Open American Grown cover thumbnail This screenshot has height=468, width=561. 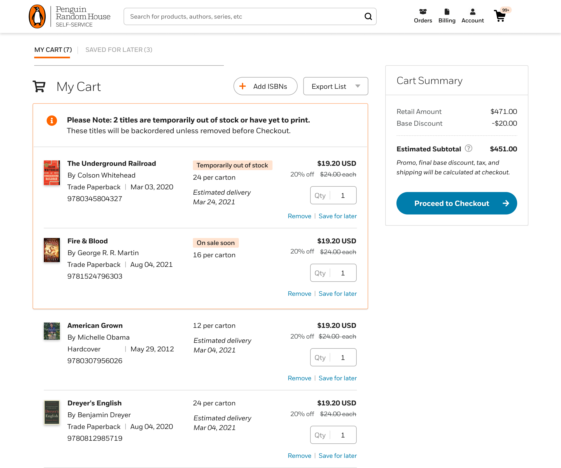(52, 331)
